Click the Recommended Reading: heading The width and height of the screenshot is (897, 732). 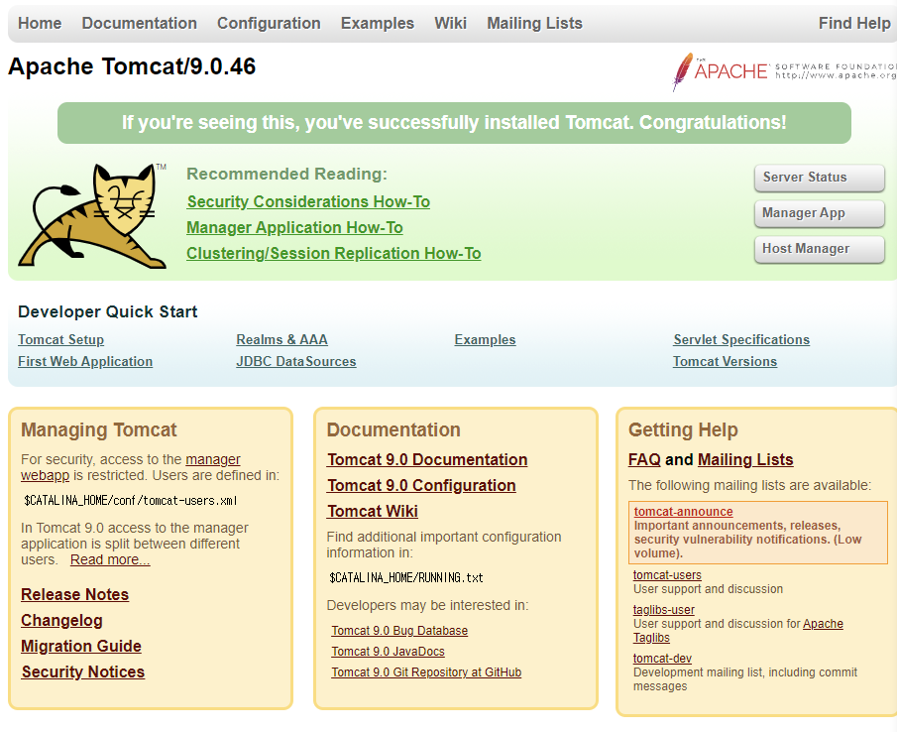click(x=286, y=174)
